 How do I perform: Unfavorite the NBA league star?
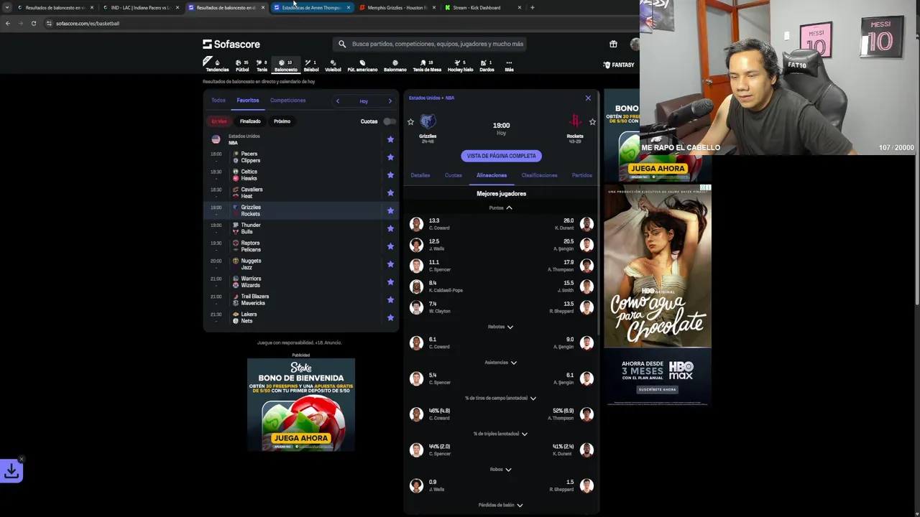click(x=390, y=139)
